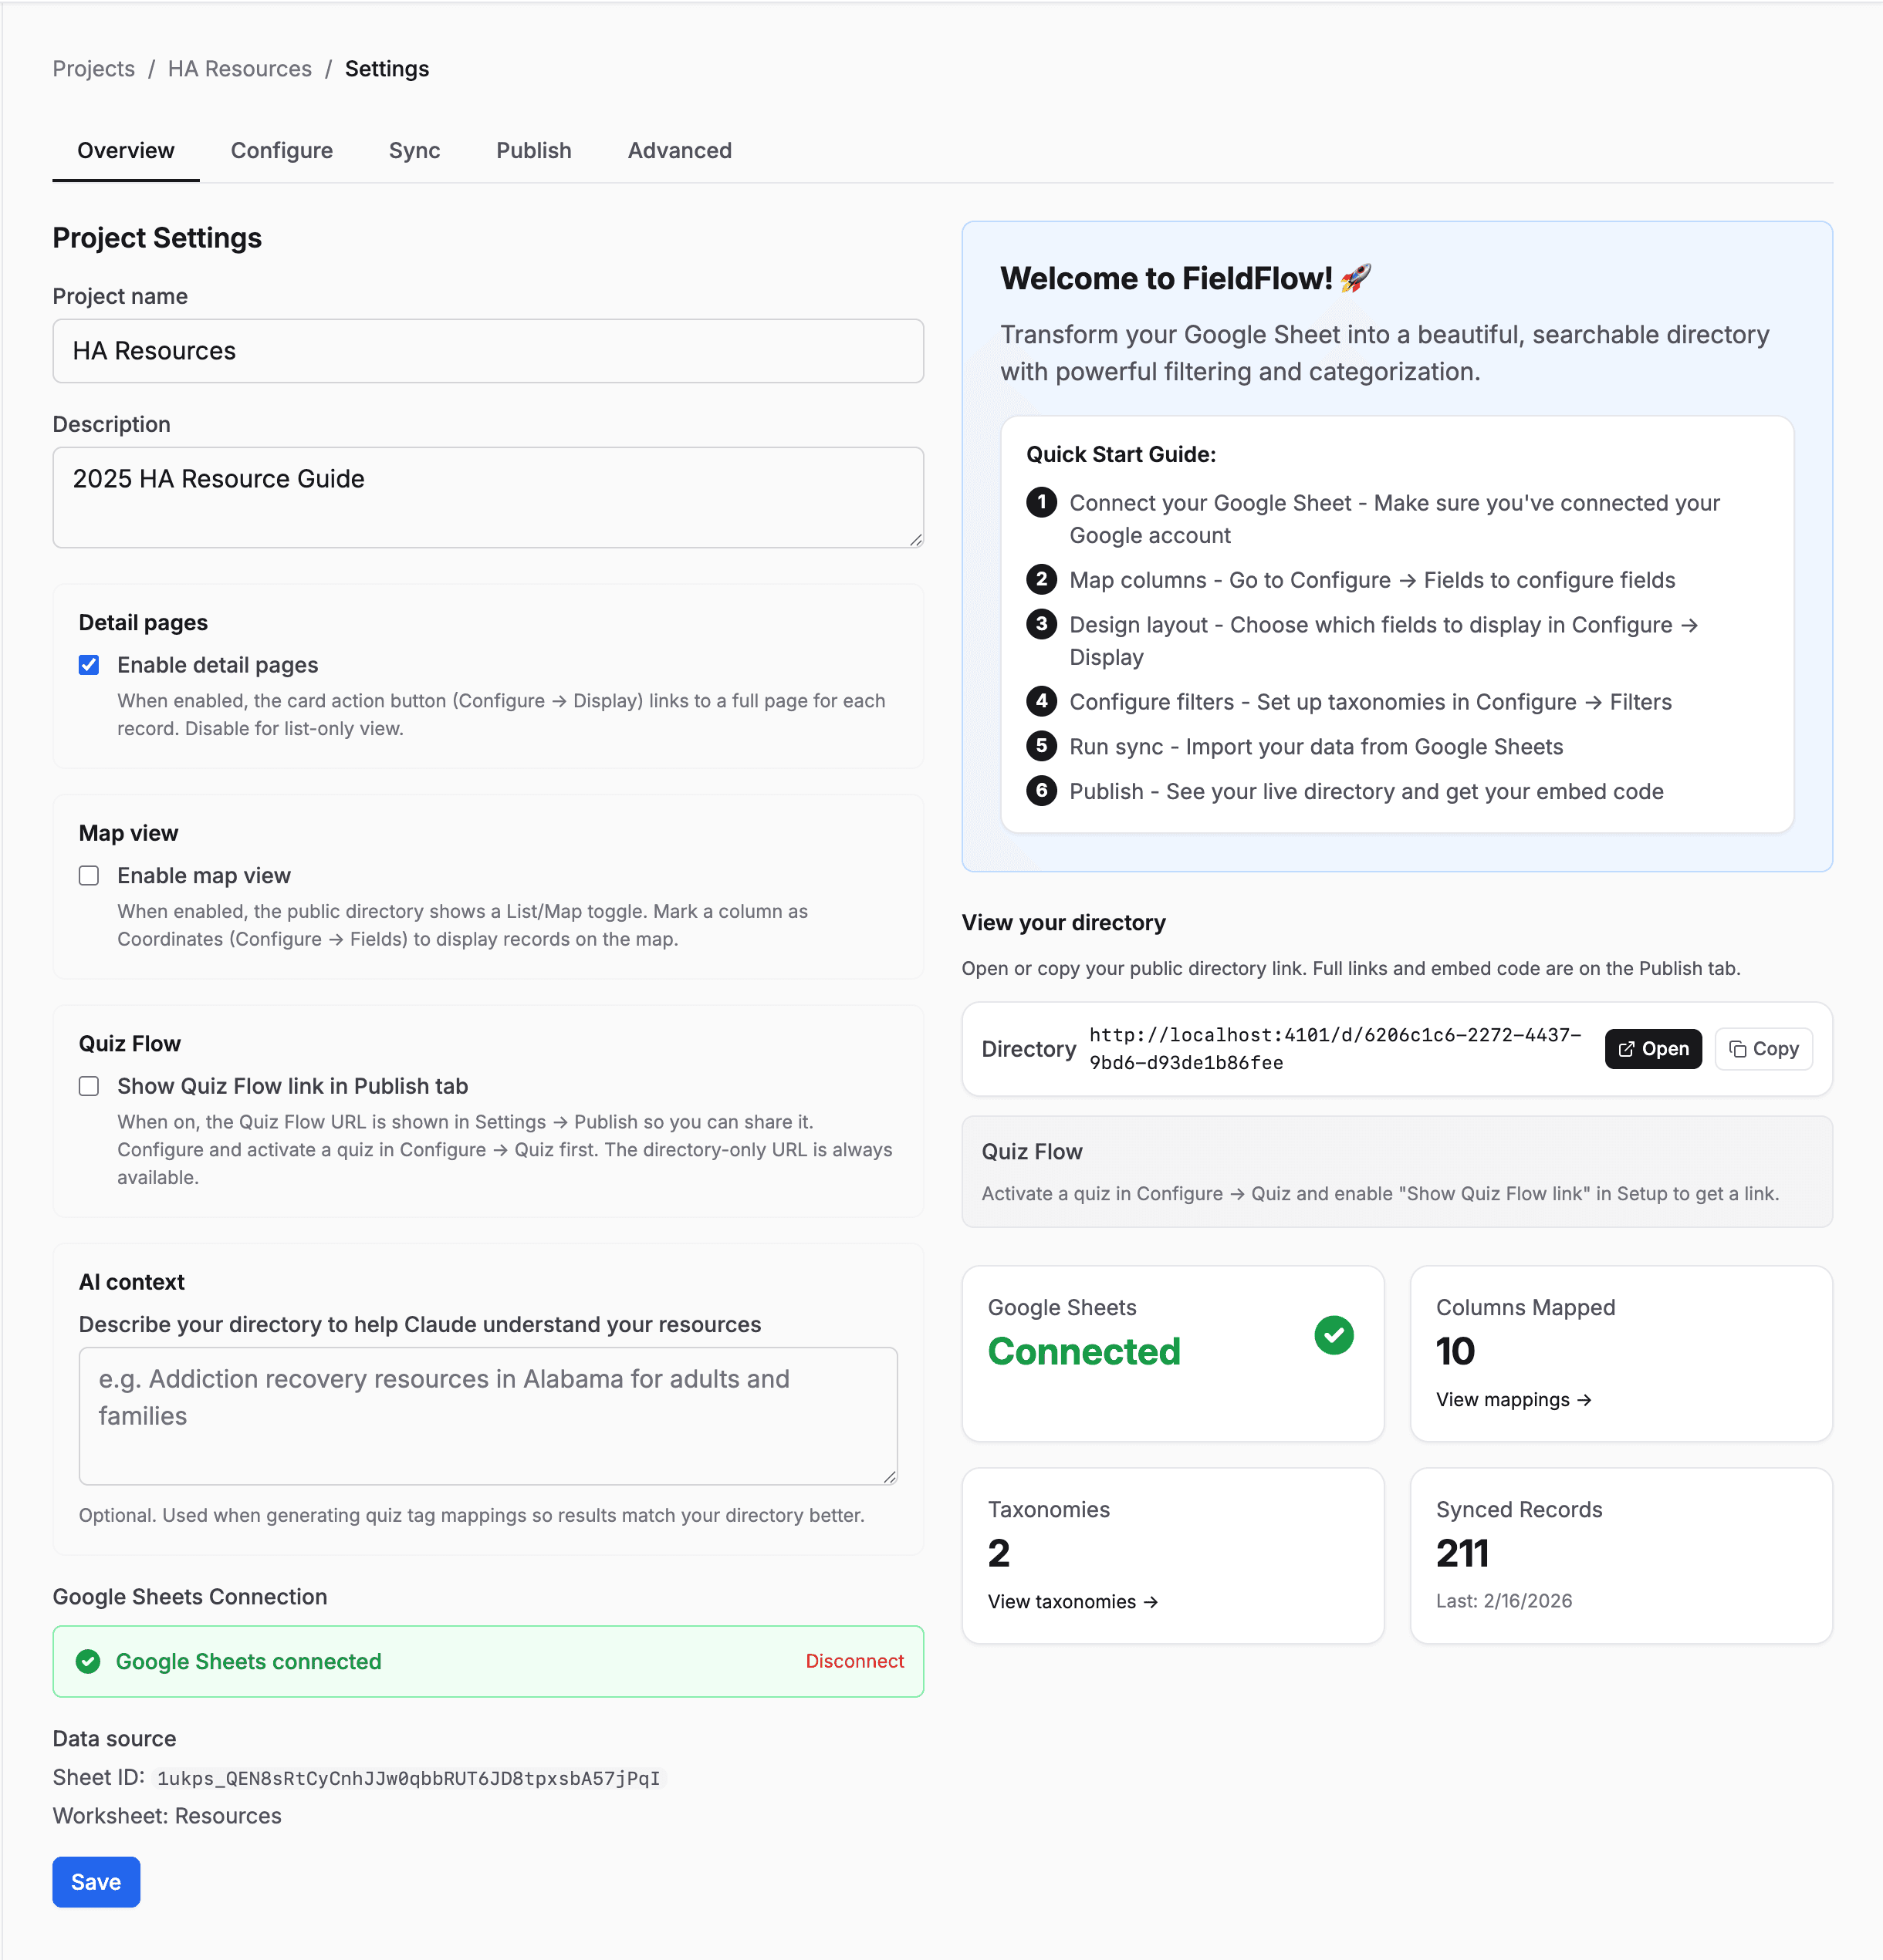Click the Open icon to view the directory
The image size is (1883, 1960).
pyautogui.click(x=1626, y=1049)
